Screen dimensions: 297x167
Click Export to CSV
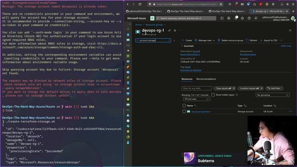click(x=269, y=40)
